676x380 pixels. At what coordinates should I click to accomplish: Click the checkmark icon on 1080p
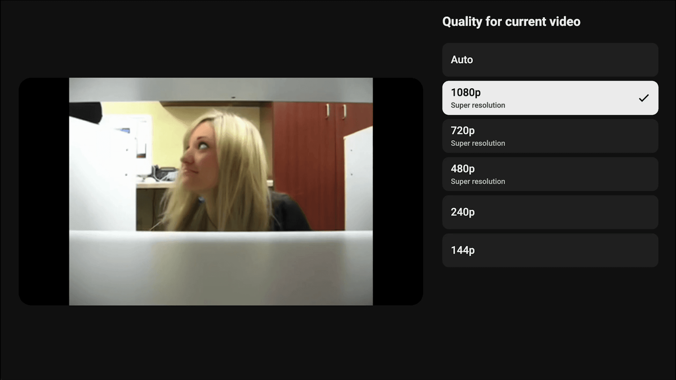644,98
